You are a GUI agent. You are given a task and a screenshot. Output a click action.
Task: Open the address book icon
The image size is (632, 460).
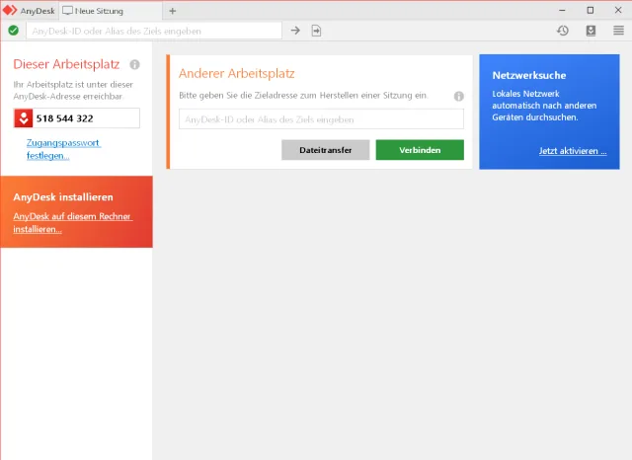[591, 31]
